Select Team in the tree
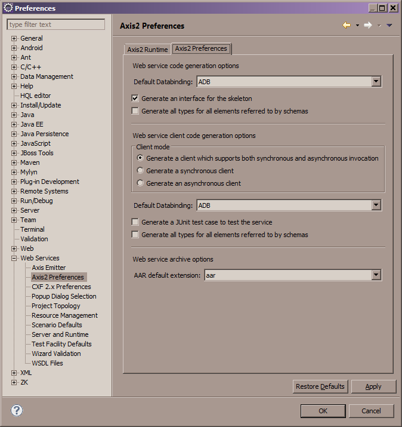The width and height of the screenshot is (402, 427). click(28, 220)
